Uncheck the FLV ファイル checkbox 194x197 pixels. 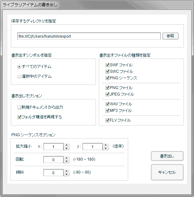(107, 120)
